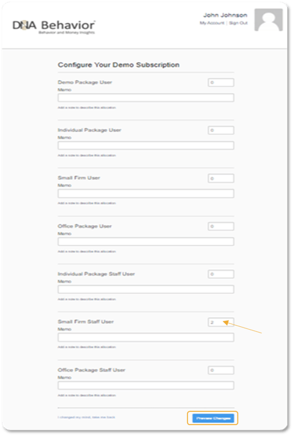The height and width of the screenshot is (436, 294).
Task: Click the user profile avatar image
Action: pyautogui.click(x=269, y=20)
